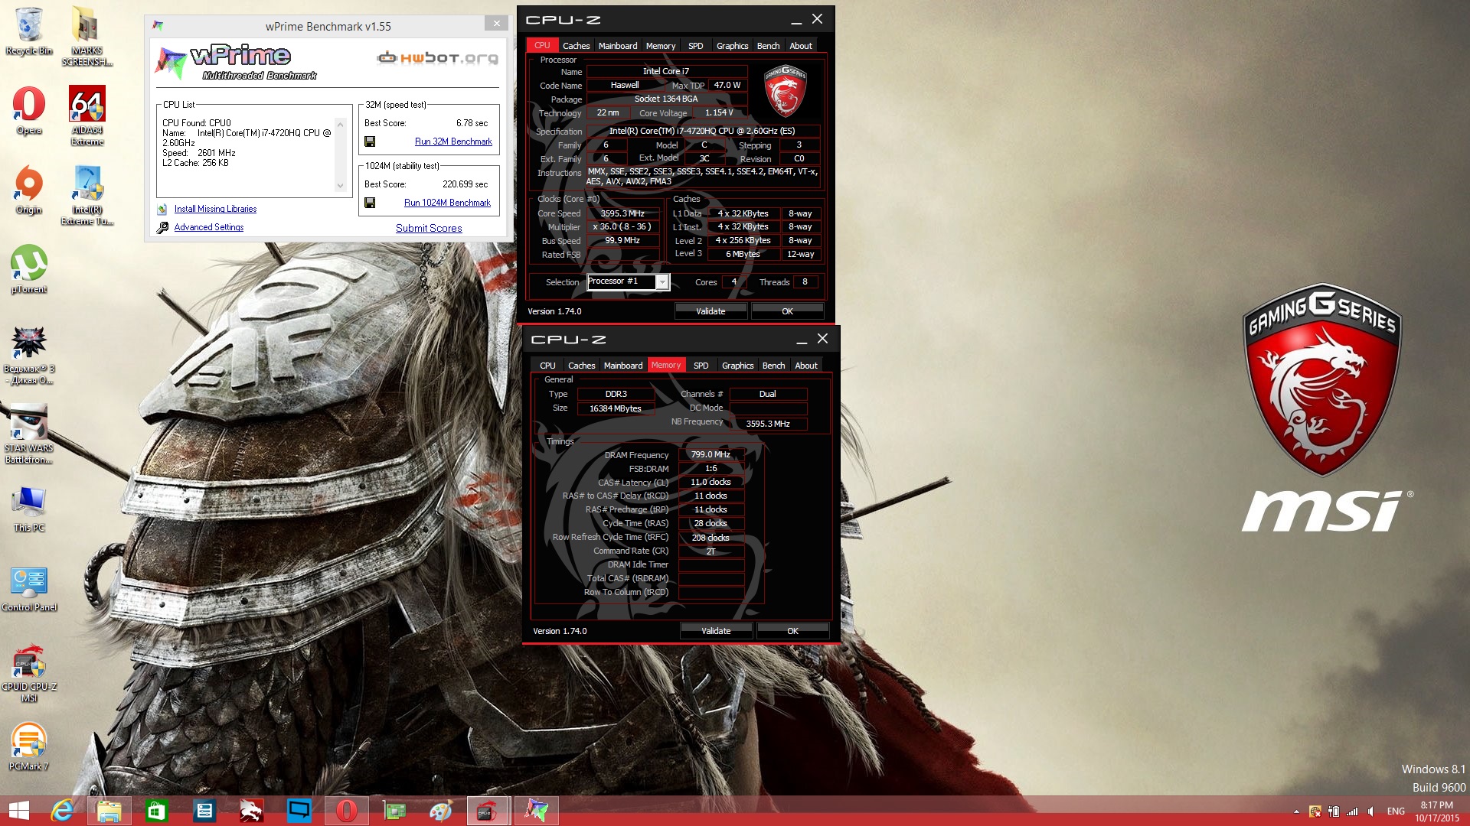Click the save icon under 32M Best Score
Screen dimensions: 1470x826
(370, 141)
